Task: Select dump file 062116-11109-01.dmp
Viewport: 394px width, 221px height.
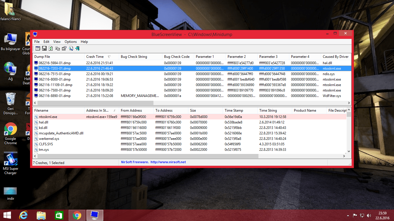Action: click(x=192, y=85)
